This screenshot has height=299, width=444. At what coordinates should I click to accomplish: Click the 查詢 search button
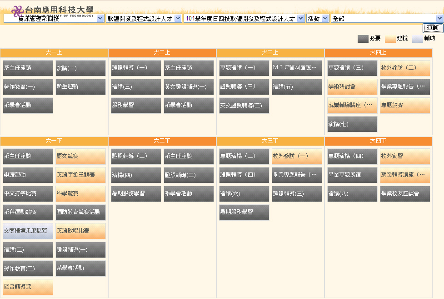click(x=433, y=28)
